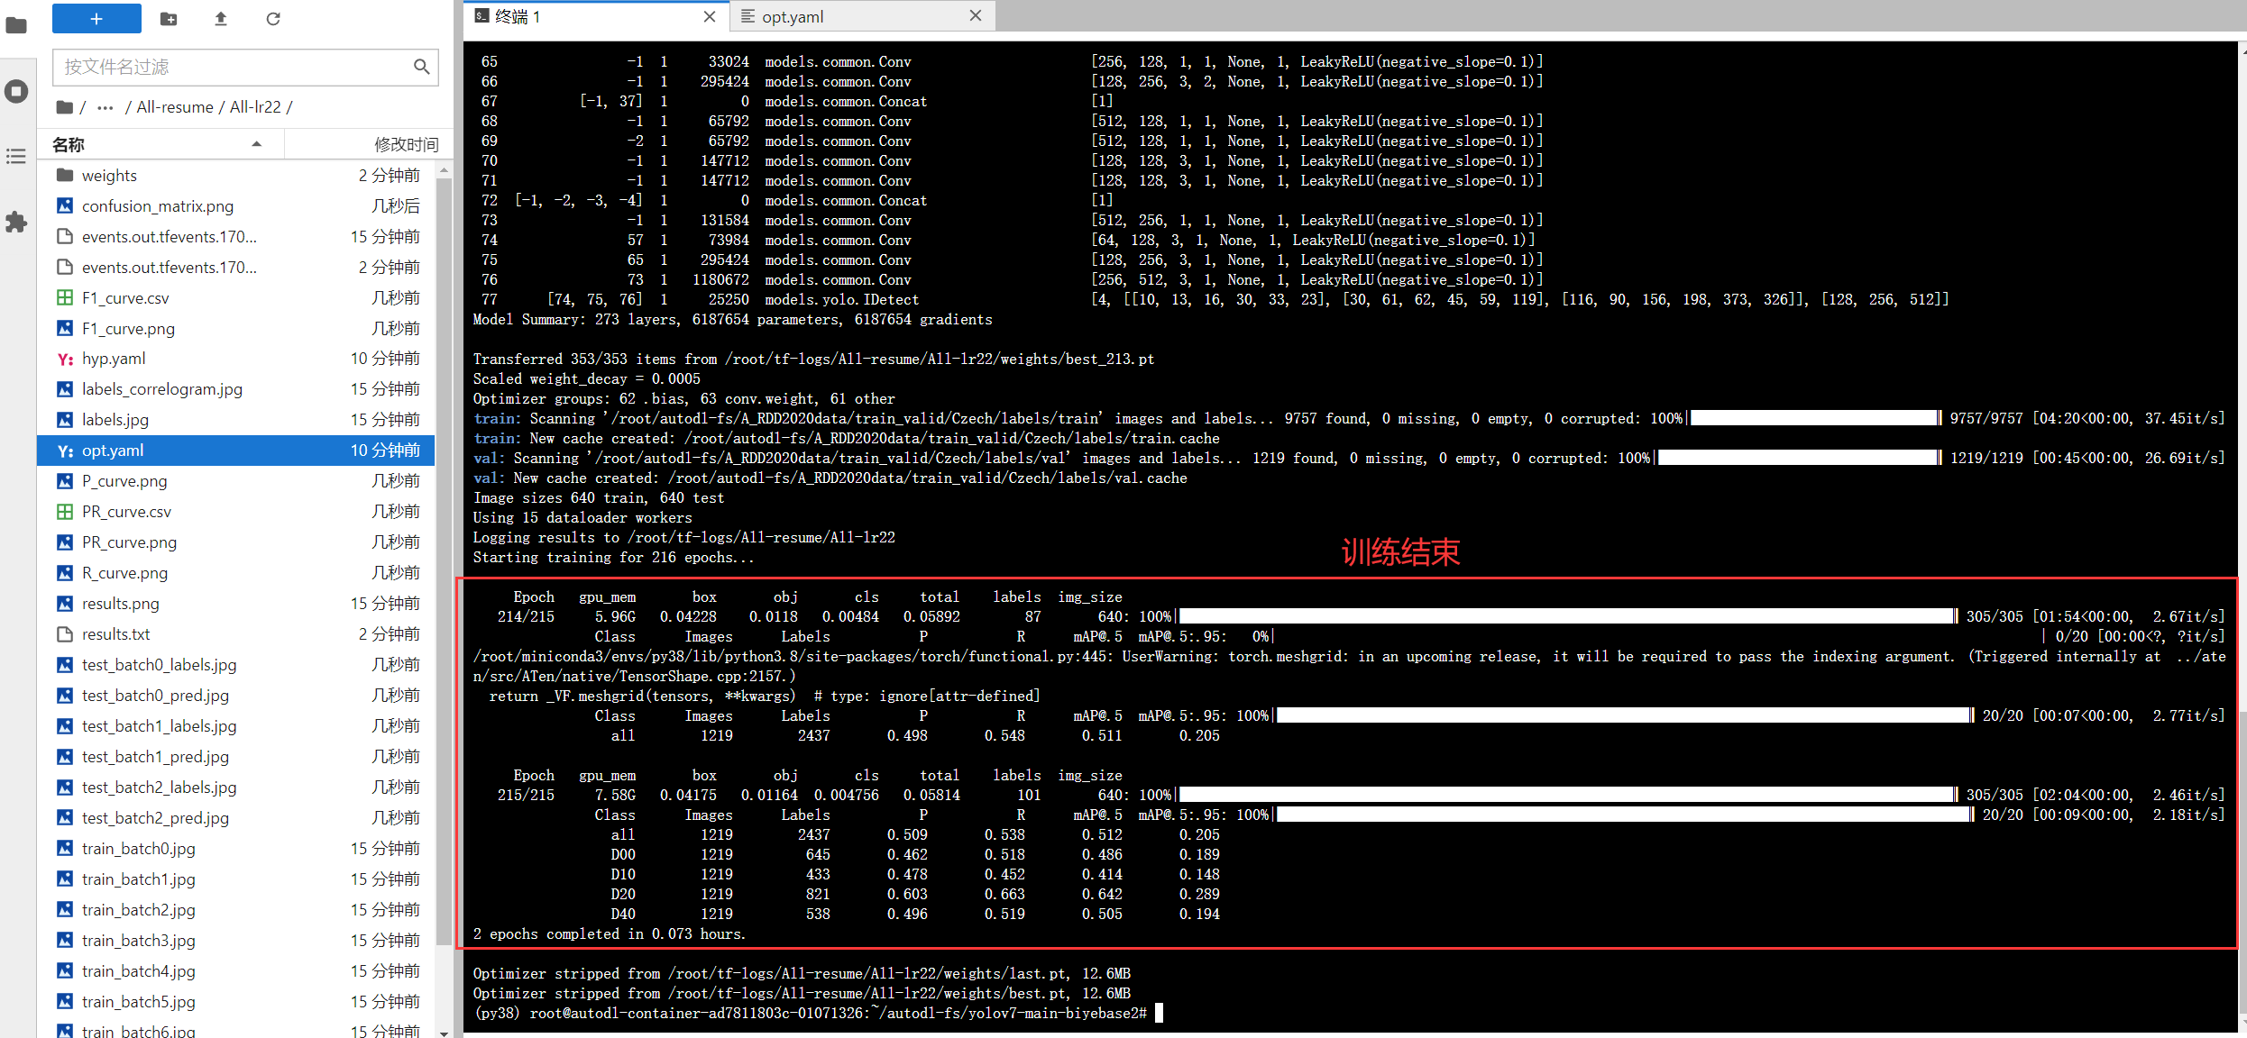Viewport: 2247px width, 1038px height.
Task: Click the image icon of labels.jpg
Action: coord(65,420)
